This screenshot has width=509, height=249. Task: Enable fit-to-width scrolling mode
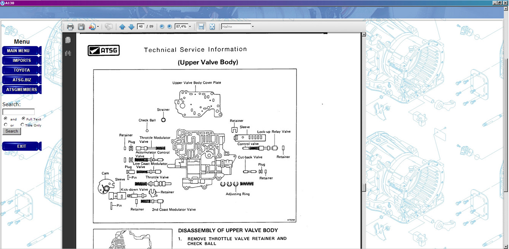point(201,27)
